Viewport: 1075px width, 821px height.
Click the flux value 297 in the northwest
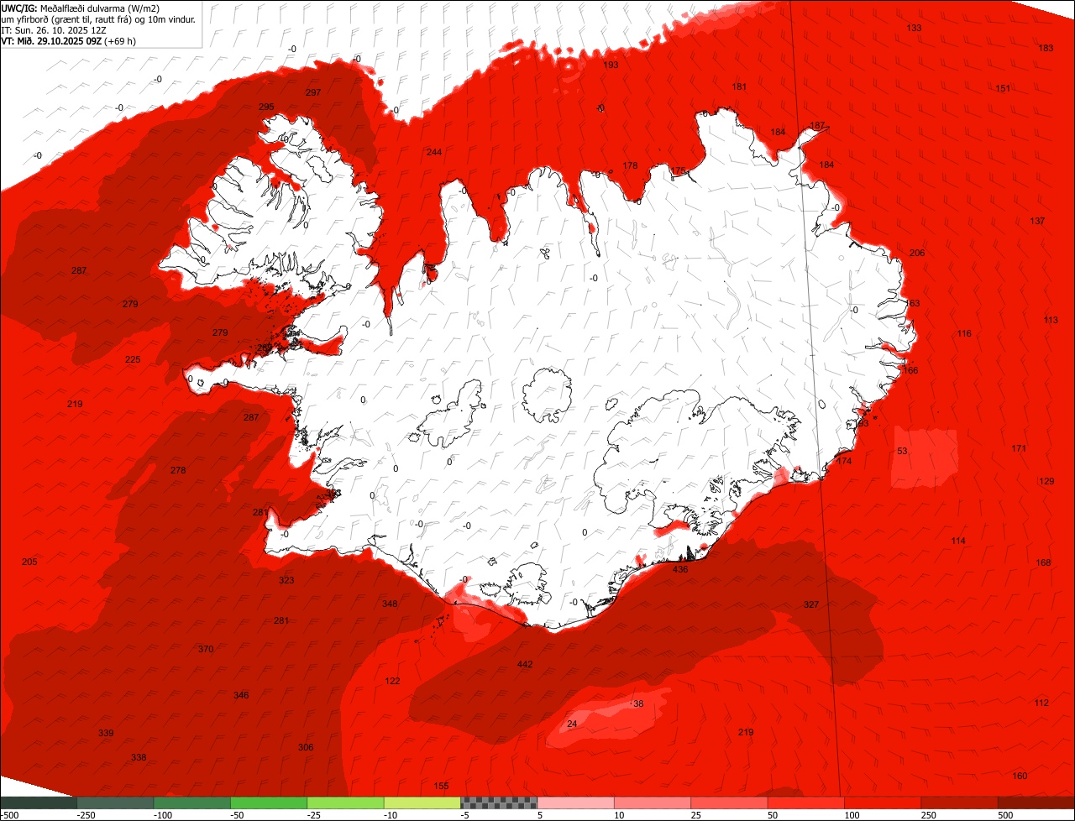313,93
